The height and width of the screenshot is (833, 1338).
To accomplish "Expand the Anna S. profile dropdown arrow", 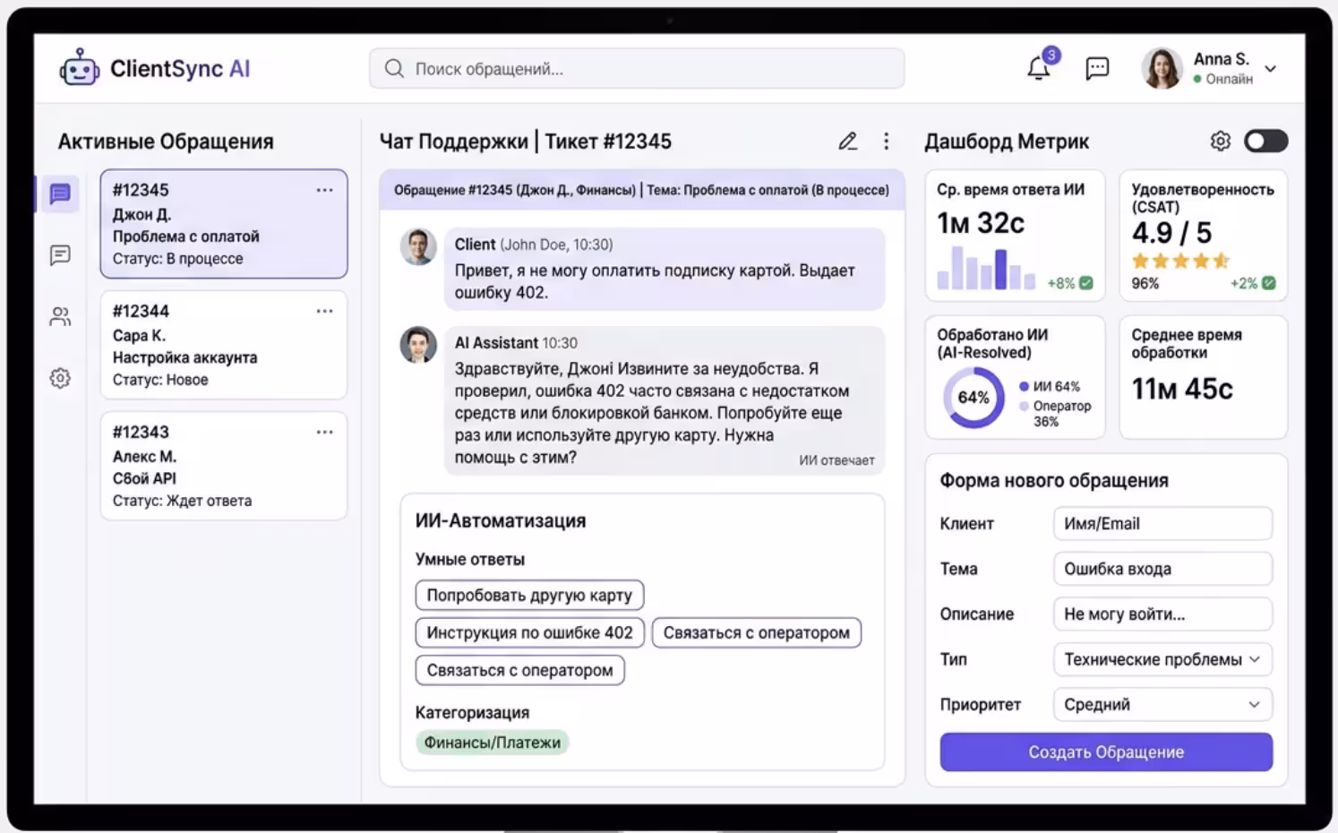I will click(1270, 69).
